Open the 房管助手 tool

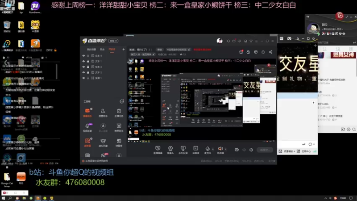click(103, 113)
